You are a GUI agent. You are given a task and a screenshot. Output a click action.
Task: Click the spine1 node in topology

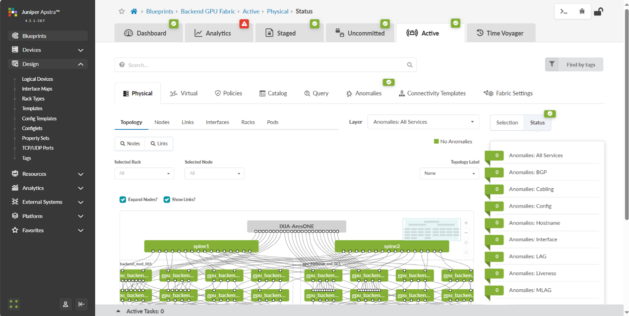pyautogui.click(x=201, y=246)
